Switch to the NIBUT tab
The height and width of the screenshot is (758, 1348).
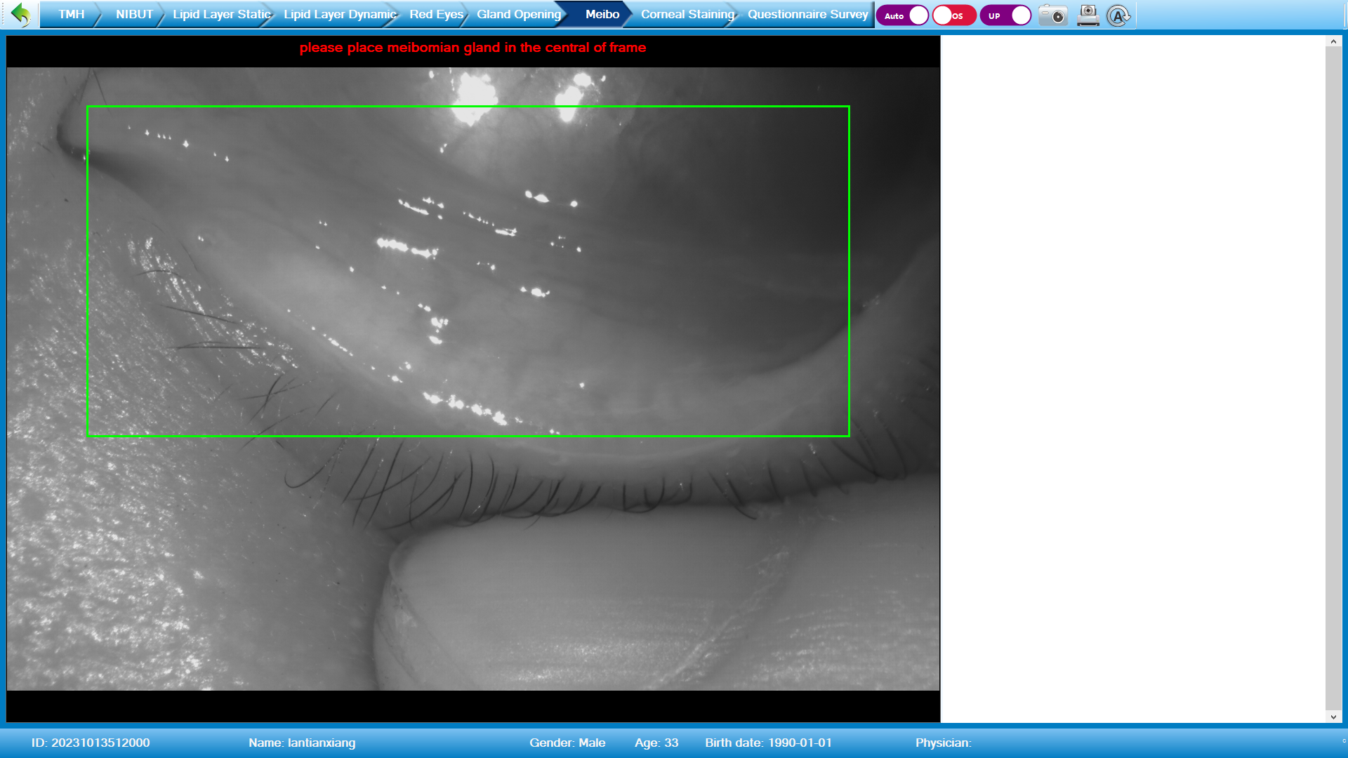tap(134, 14)
